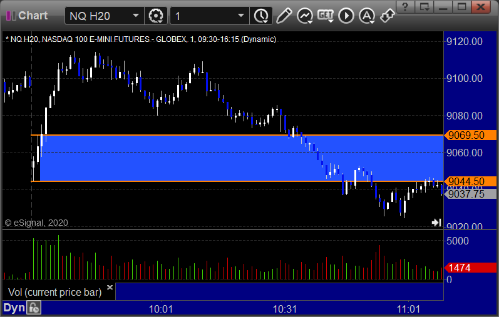The image size is (499, 317).
Task: Close the Chart window
Action: (x=481, y=6)
